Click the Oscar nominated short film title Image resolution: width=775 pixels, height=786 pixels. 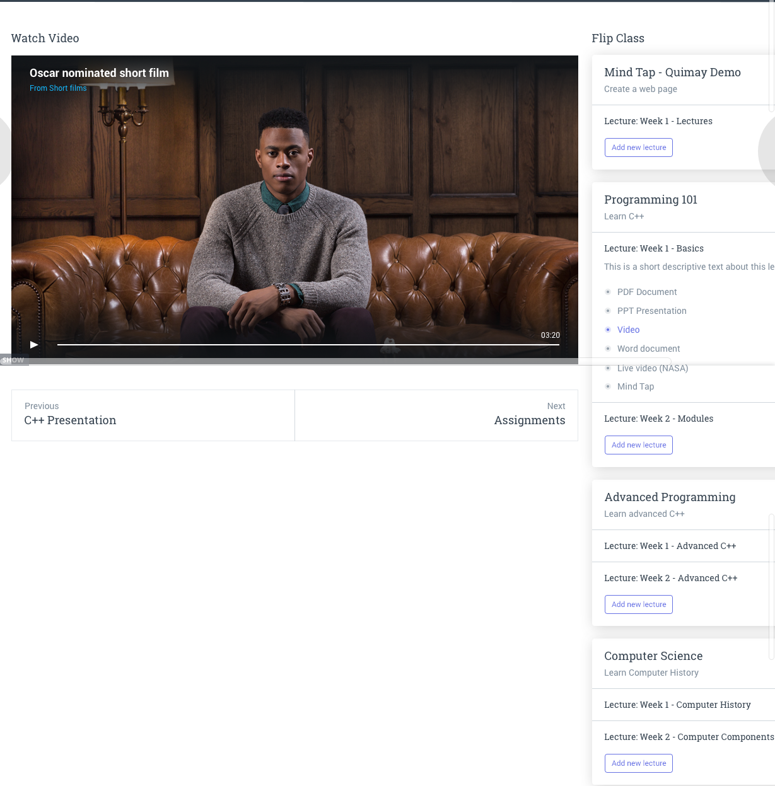[x=99, y=73]
